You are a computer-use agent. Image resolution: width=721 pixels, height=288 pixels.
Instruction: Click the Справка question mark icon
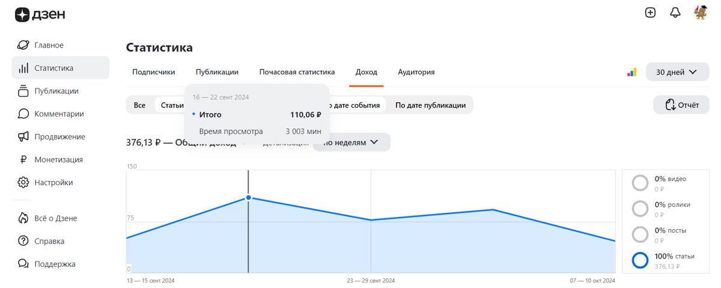click(23, 241)
